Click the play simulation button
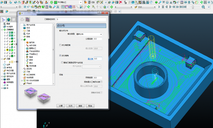 point(159,7)
